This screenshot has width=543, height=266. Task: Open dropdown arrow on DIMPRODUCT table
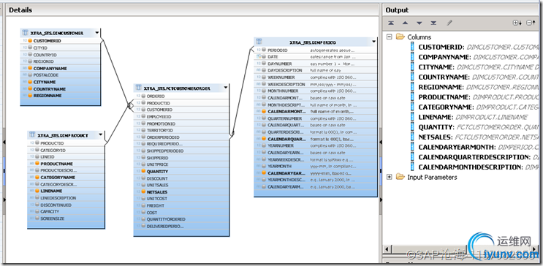tap(101, 134)
